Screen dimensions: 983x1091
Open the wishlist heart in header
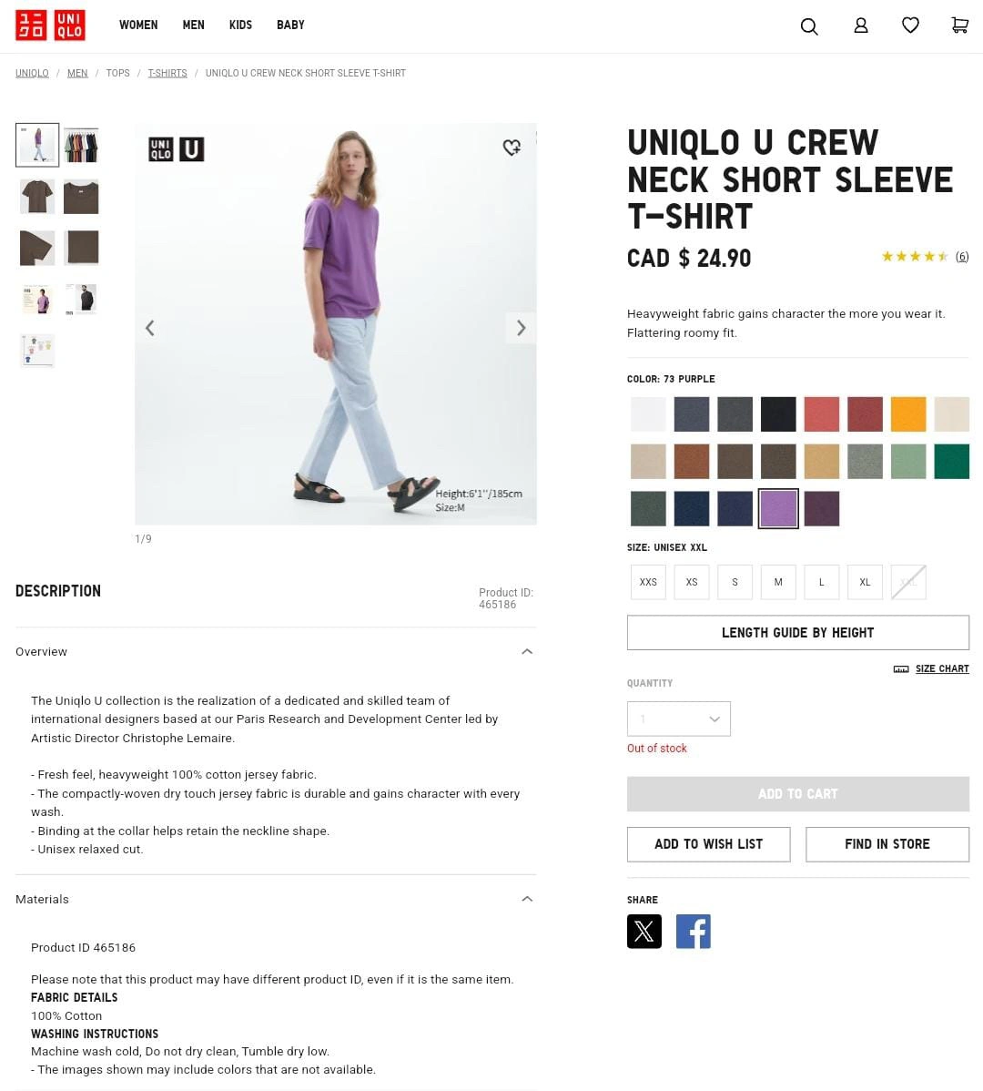pyautogui.click(x=910, y=25)
